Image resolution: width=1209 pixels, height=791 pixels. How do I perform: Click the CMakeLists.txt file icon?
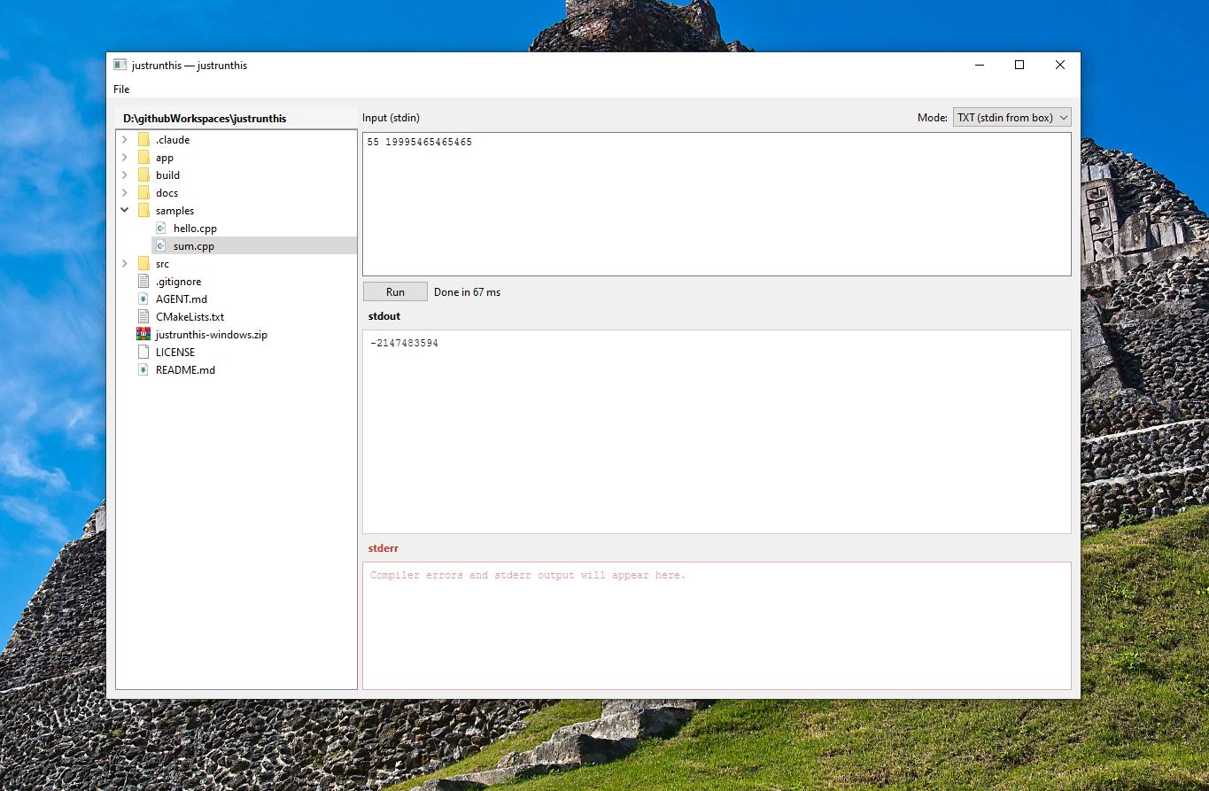(143, 317)
